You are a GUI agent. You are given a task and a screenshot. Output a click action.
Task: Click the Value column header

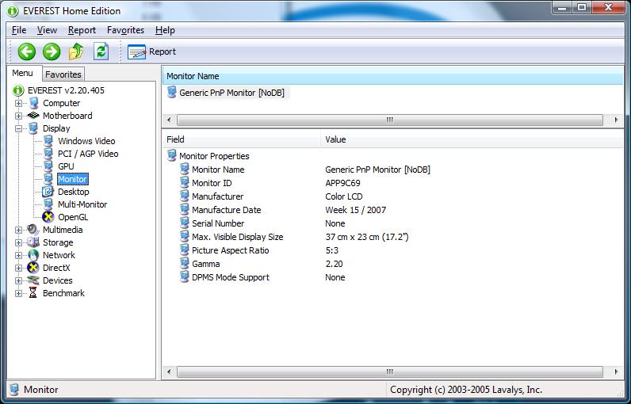click(472, 139)
